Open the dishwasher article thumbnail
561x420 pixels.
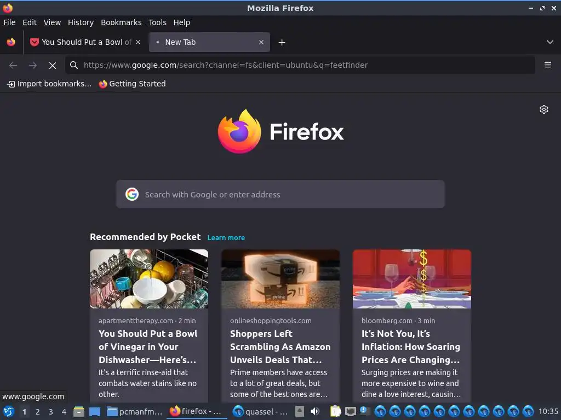pos(149,279)
